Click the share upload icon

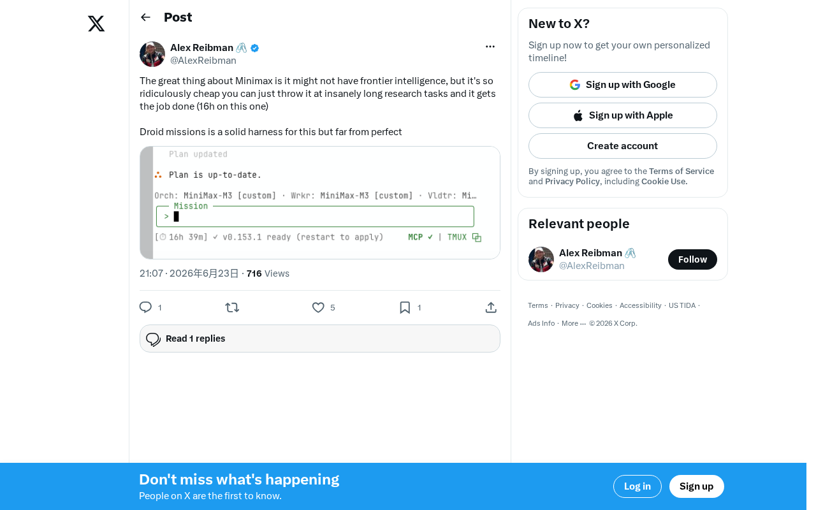(x=491, y=307)
